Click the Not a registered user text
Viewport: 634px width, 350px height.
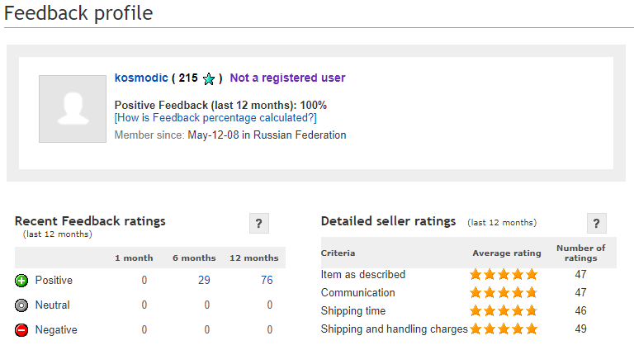click(x=287, y=78)
